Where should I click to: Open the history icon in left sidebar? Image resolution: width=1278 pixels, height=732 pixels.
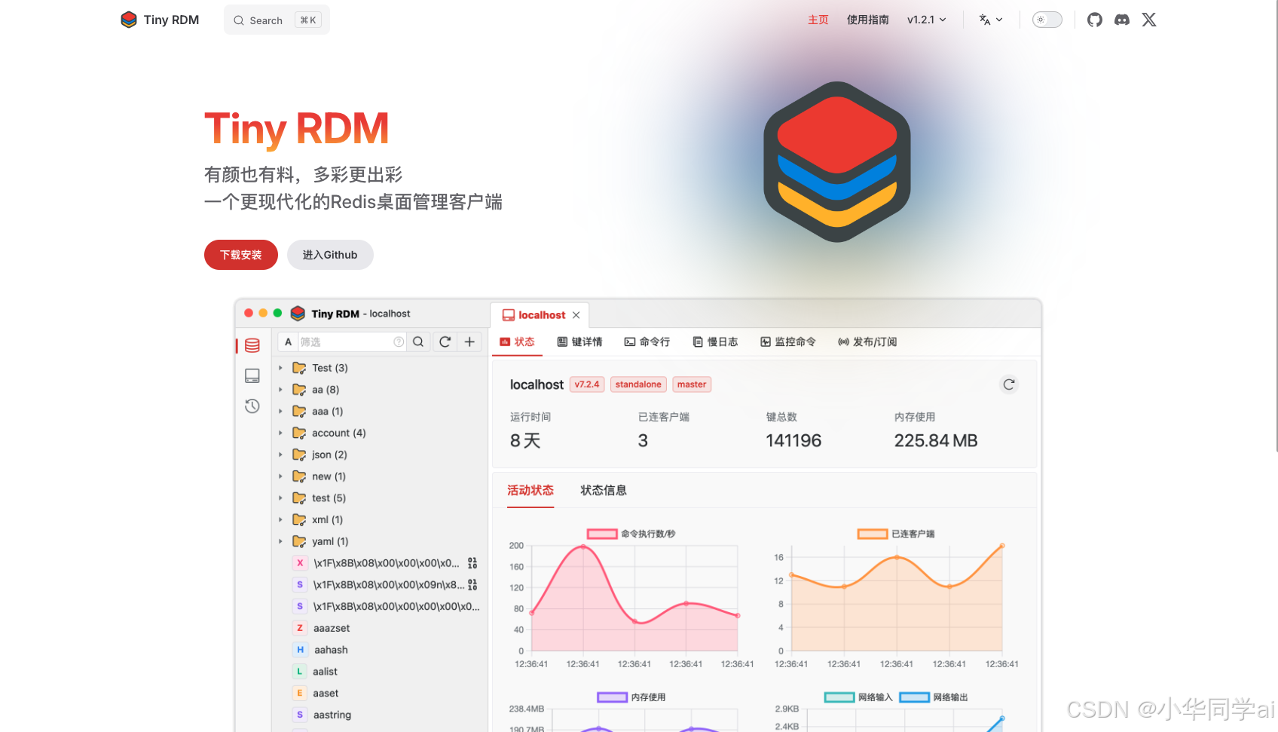(252, 406)
